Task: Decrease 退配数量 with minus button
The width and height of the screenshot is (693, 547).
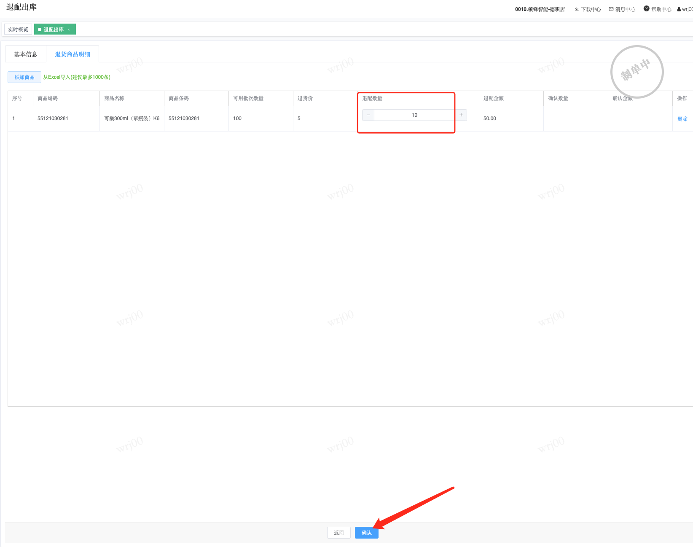Action: click(368, 115)
